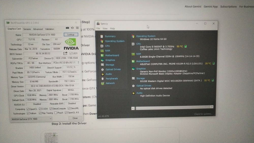The width and height of the screenshot is (254, 143).
Task: Click the GPU name field NVIDIA GeForce GTX 1660
Action: pos(42,35)
